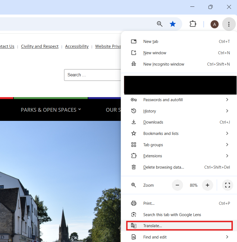Expand Passwords and autofill submenu
Screen dimensions: 237x242
179,100
